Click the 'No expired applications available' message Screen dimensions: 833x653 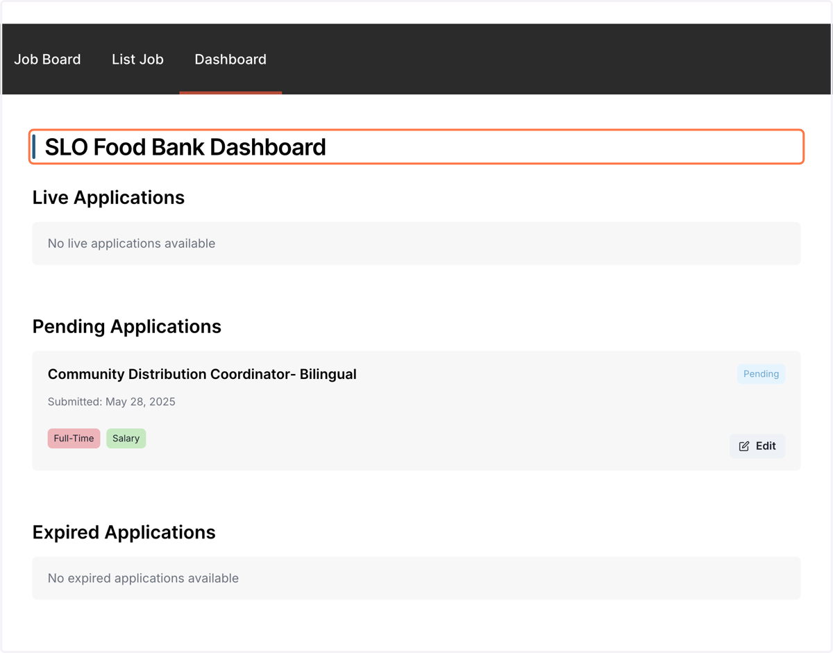(x=143, y=578)
